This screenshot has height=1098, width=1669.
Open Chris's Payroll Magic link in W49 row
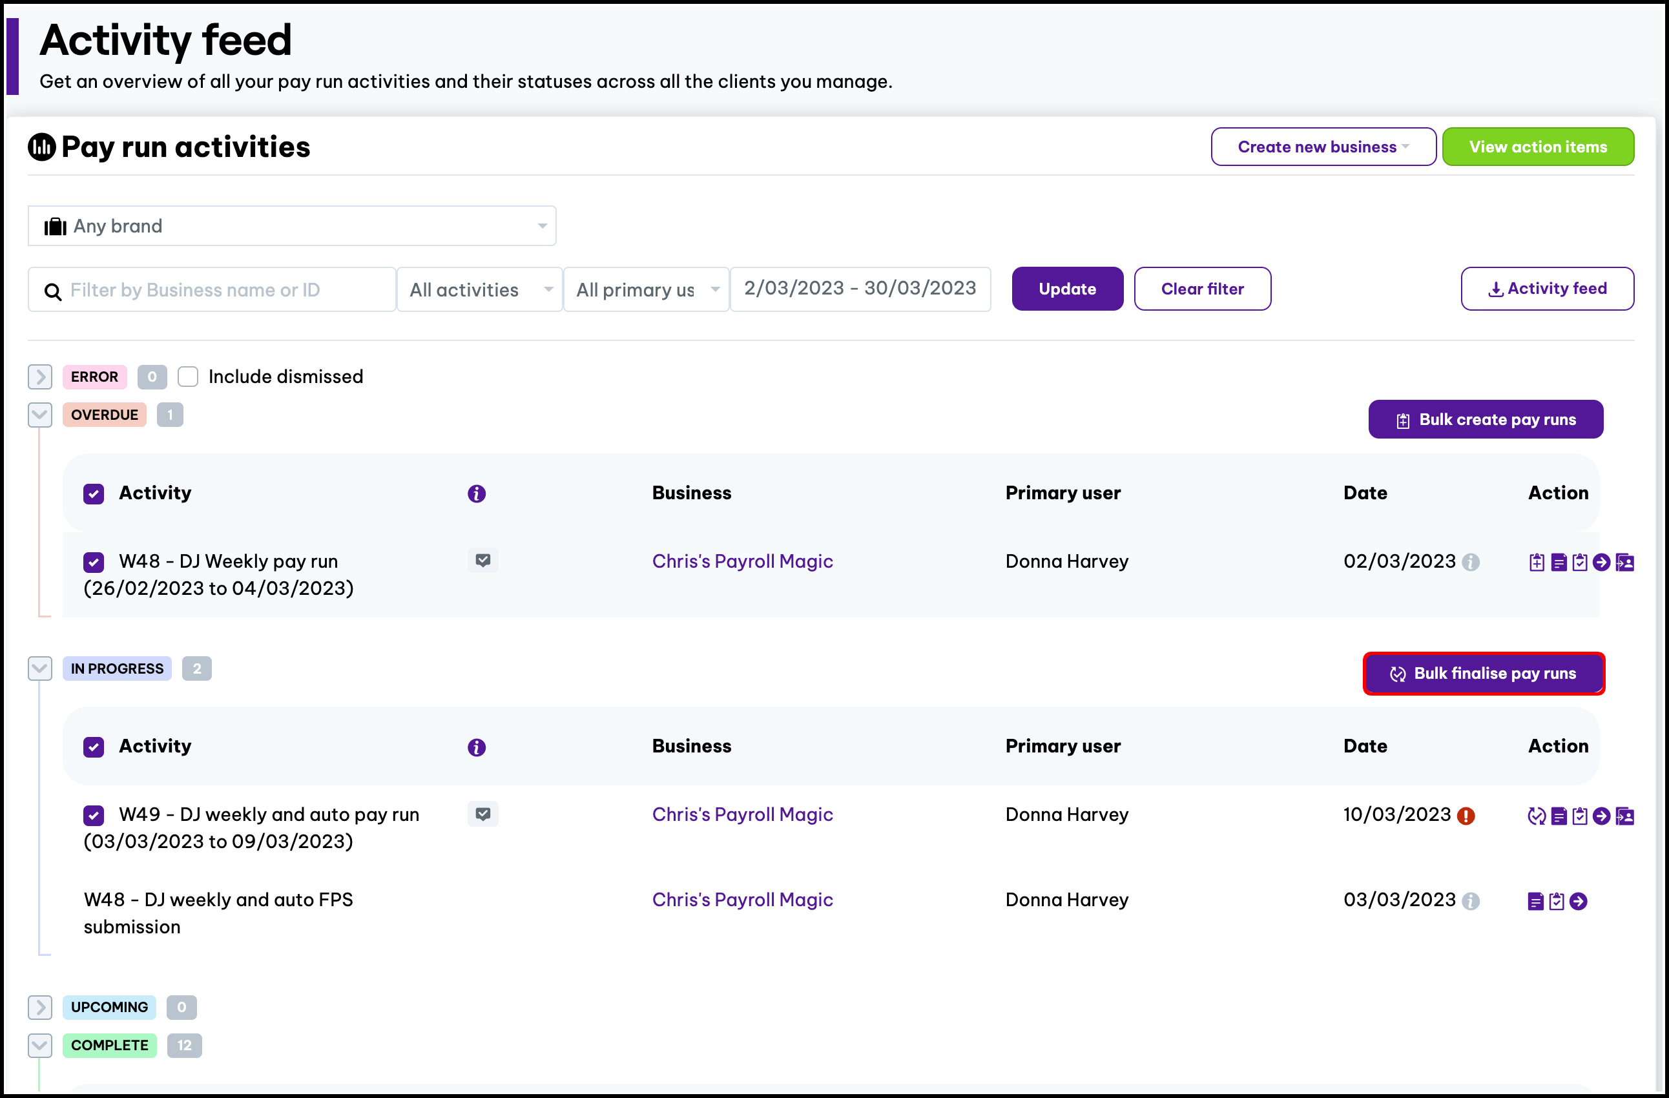tap(742, 814)
